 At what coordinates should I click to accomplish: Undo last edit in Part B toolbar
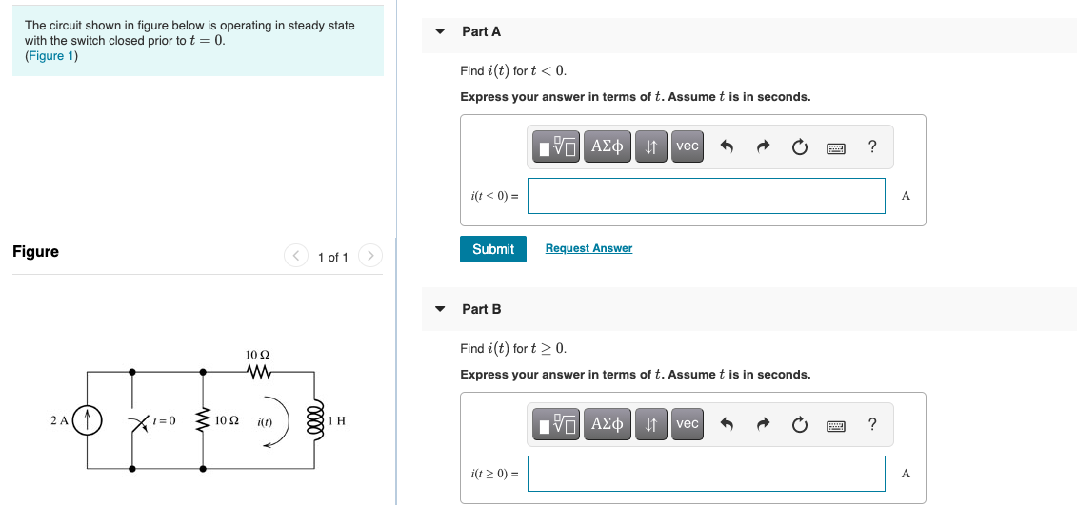point(727,425)
